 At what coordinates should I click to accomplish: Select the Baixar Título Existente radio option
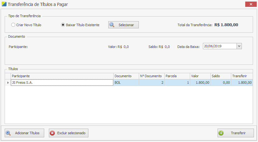(x=63, y=25)
